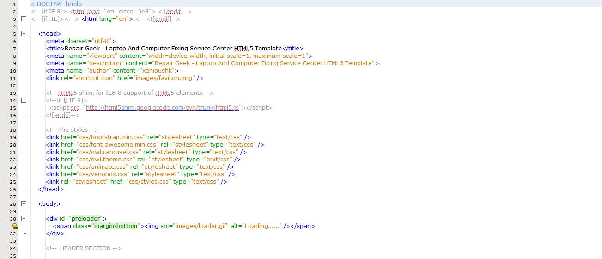Click line number 25 in the gutter
The width and height of the screenshot is (602, 259).
(13, 182)
